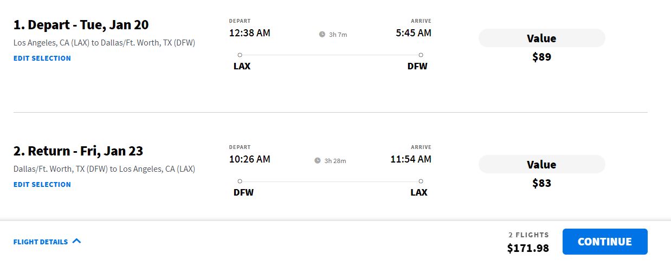Click the LAX origin circle marker on departing flight

coord(240,55)
